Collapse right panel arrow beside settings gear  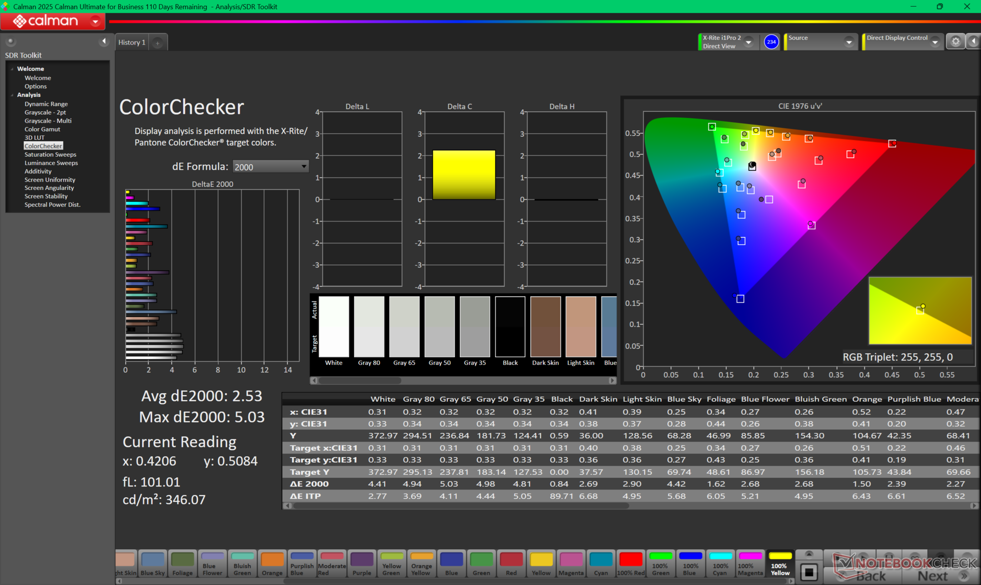pyautogui.click(x=974, y=42)
